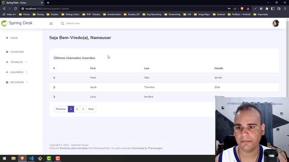Open the HOME menu item
This screenshot has width=289, height=162.
(x=14, y=38)
